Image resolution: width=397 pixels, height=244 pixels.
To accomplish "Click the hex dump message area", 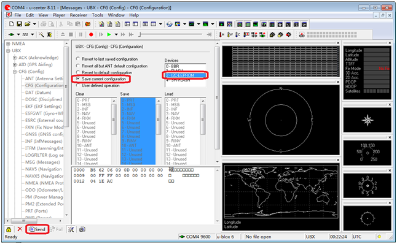I will click(x=143, y=194).
